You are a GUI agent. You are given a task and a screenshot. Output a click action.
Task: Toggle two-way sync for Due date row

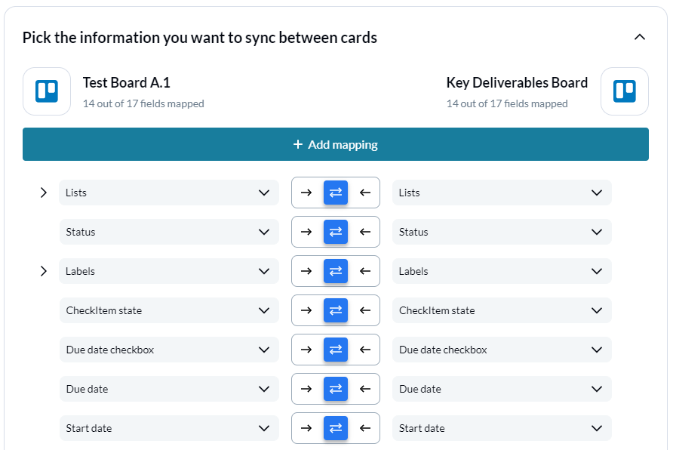point(336,389)
